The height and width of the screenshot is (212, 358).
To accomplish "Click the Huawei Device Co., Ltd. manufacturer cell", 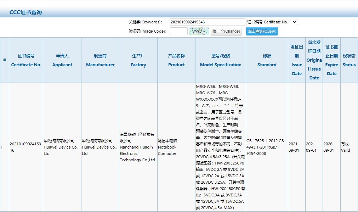I will tap(100, 147).
